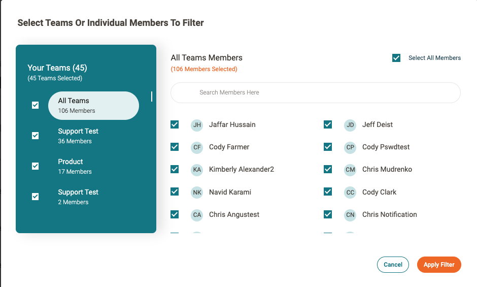477x287 pixels.
Task: Click the CF avatar for Cody Farmer
Action: [197, 147]
